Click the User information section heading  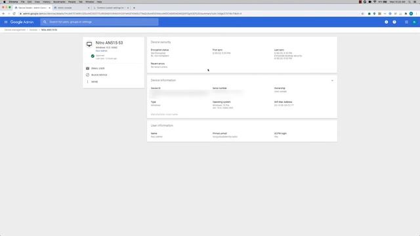pos(162,125)
